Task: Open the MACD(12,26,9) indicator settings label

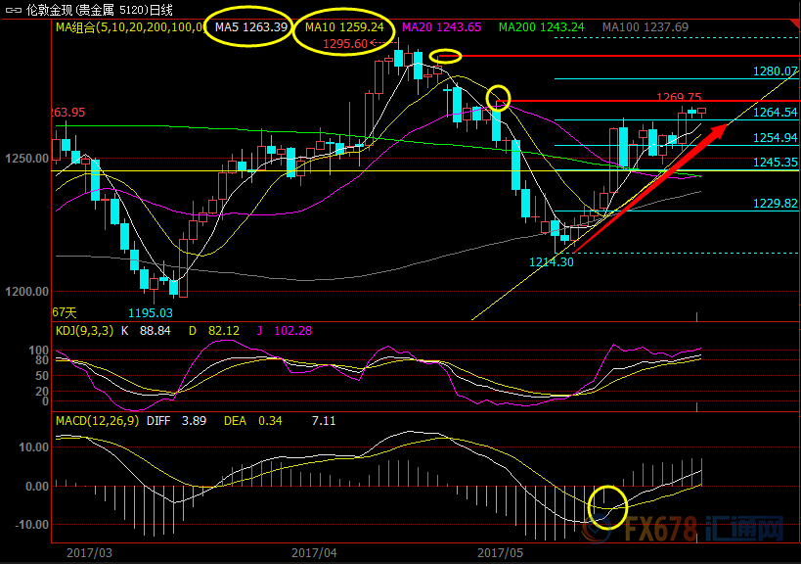Action: [98, 420]
